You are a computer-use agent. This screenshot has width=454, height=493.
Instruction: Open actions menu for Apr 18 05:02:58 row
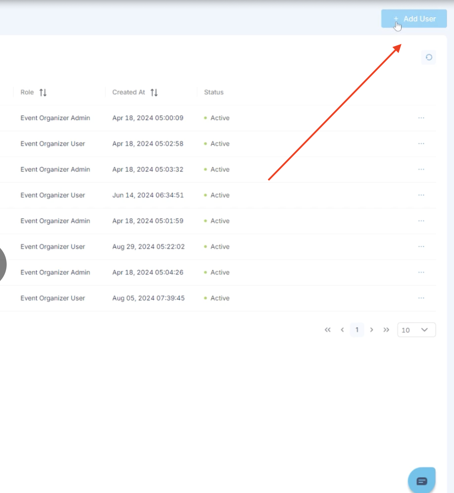point(421,144)
